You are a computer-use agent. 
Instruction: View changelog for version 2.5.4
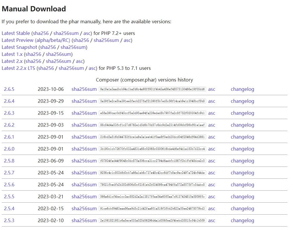click(x=242, y=208)
